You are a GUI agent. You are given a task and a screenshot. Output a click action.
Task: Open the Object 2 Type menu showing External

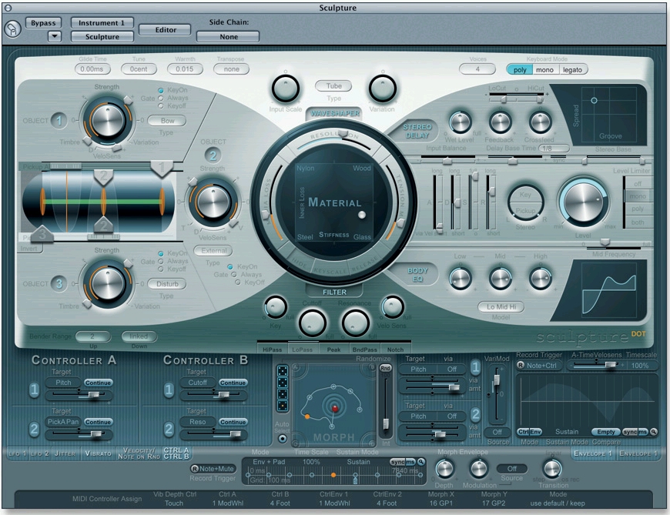coord(213,251)
